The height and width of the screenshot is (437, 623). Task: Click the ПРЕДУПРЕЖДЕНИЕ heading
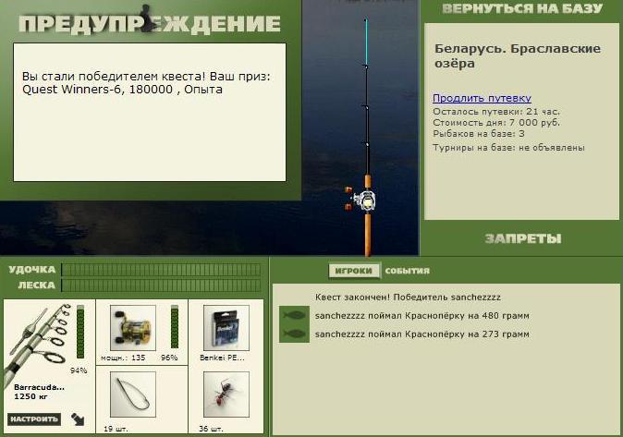pyautogui.click(x=150, y=24)
